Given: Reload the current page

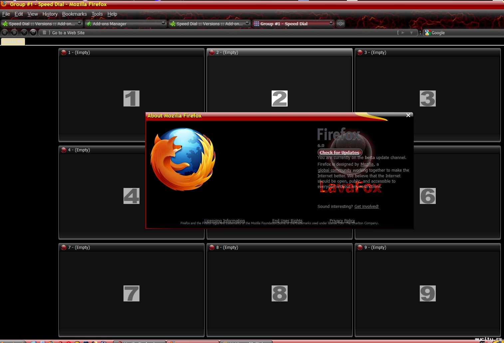Looking at the screenshot, I should [x=33, y=32].
